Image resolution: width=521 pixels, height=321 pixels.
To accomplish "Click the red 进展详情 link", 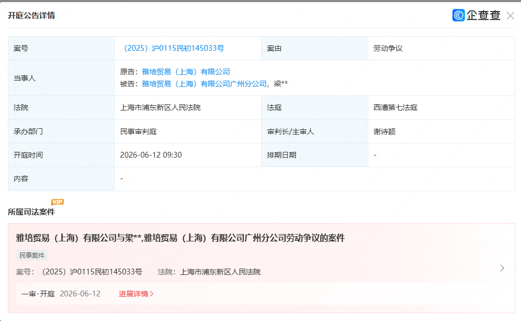I will [x=134, y=294].
